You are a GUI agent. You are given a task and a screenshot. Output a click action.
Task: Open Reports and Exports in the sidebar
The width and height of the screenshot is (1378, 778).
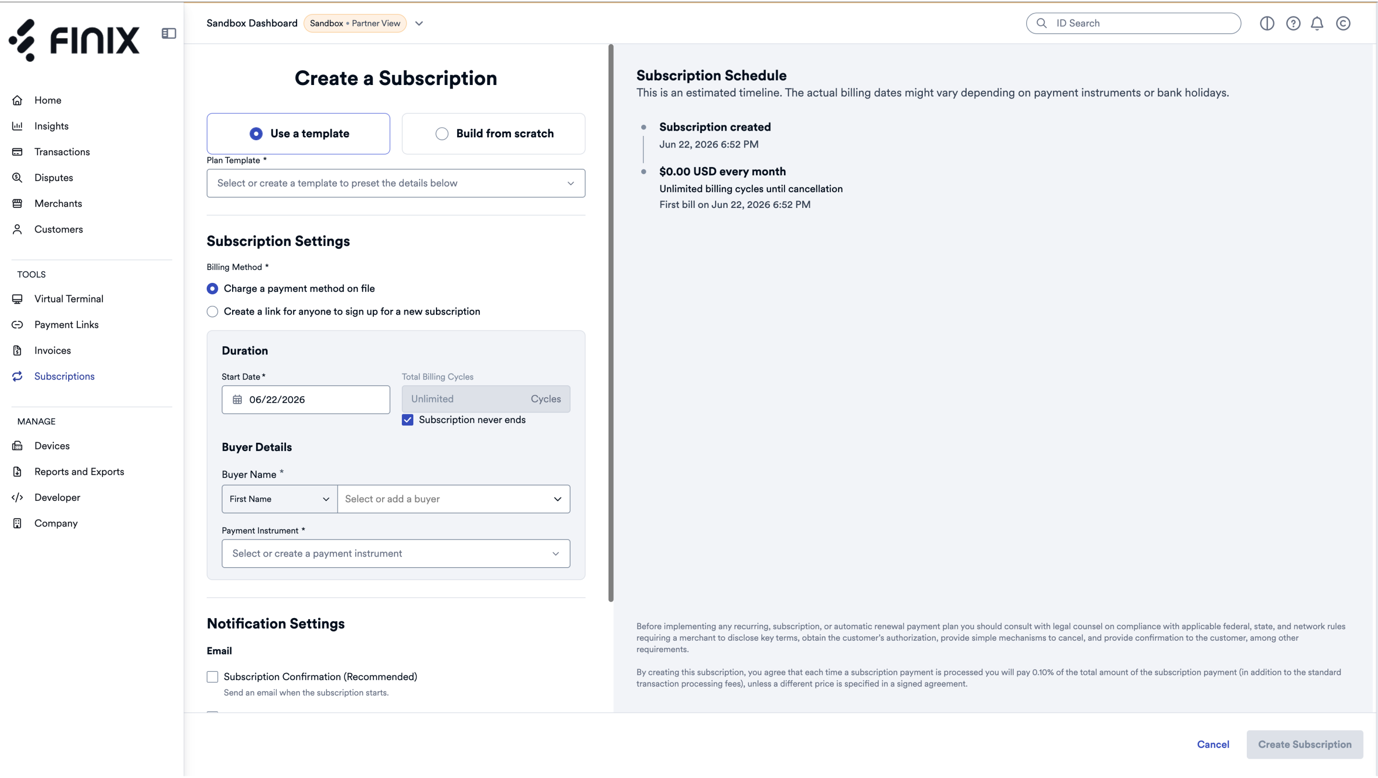click(79, 471)
